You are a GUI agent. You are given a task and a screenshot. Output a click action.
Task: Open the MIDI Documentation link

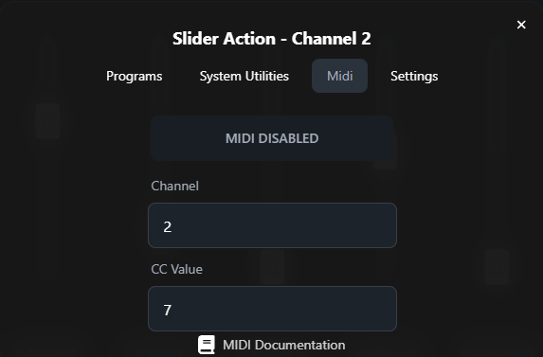(272, 345)
